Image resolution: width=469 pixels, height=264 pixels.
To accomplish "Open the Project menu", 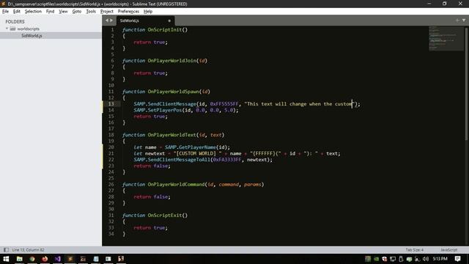I will (x=107, y=12).
